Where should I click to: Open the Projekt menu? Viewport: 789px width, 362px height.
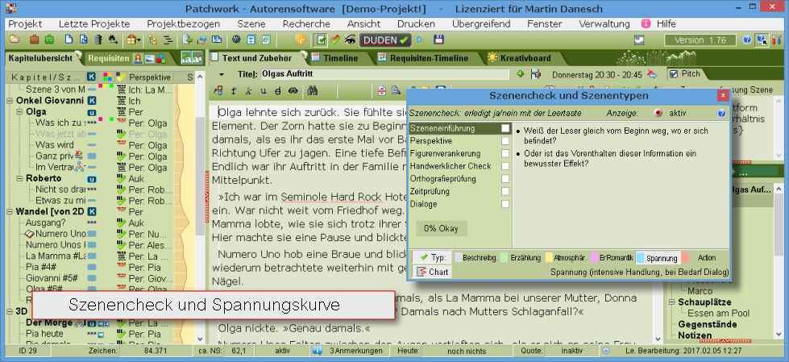(x=25, y=23)
